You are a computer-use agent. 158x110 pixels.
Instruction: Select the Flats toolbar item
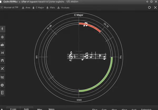pyautogui.click(x=51, y=8)
